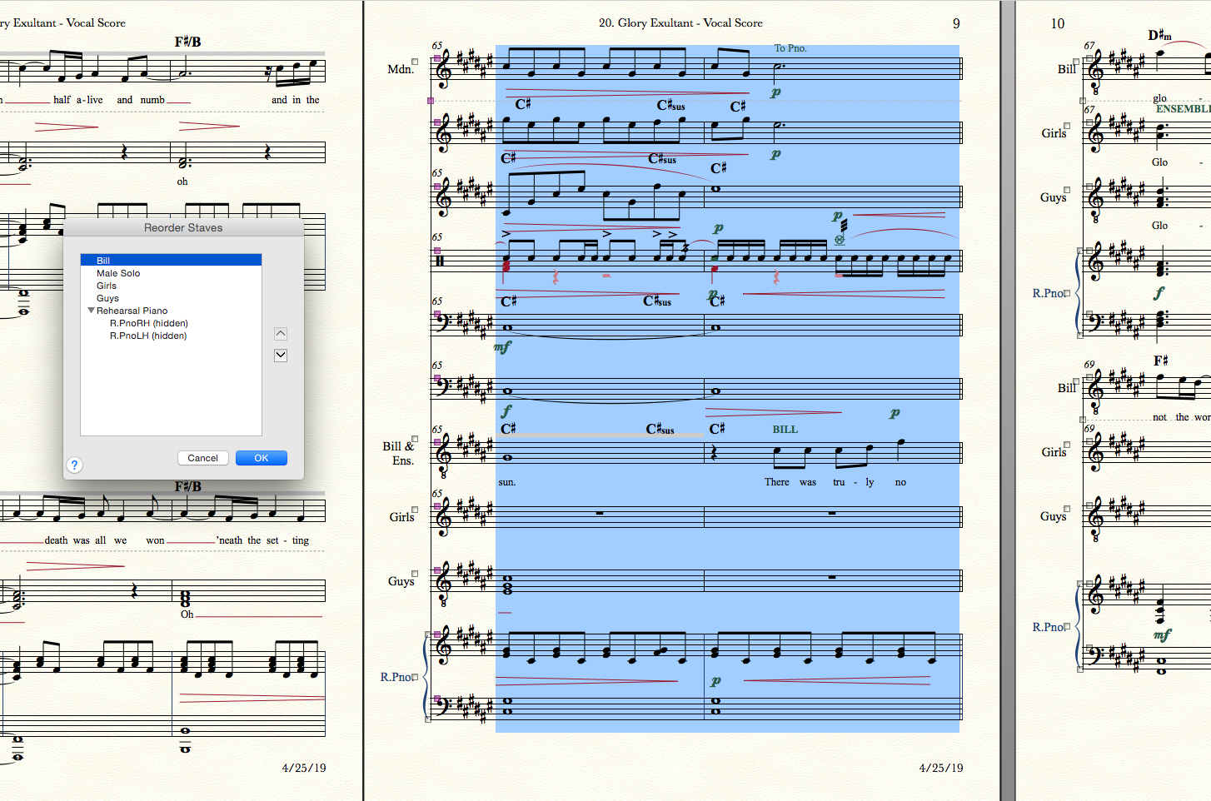Select R.PnoRH (hidden) in the staves list
The width and height of the screenshot is (1211, 801).
point(148,323)
